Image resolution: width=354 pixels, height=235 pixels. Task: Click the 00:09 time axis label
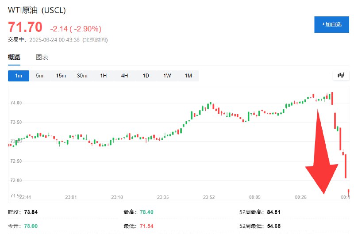255,197
